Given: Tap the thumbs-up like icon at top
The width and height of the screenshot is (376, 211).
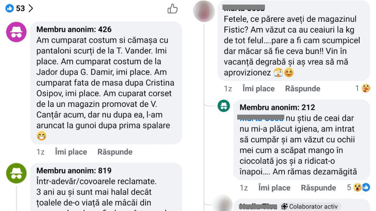Looking at the screenshot, I should pyautogui.click(x=173, y=9).
